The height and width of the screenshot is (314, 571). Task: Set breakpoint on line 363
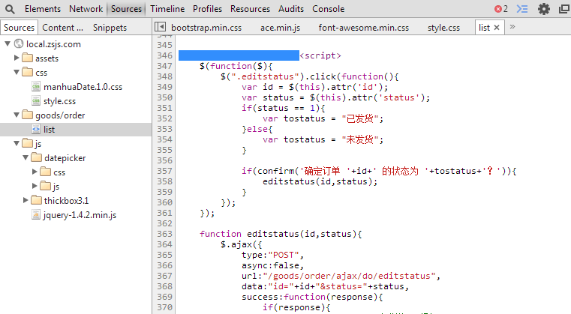pyautogui.click(x=164, y=234)
